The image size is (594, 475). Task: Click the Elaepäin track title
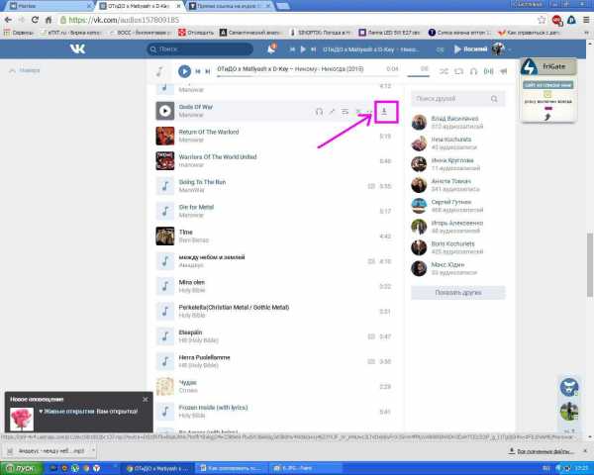pyautogui.click(x=190, y=332)
